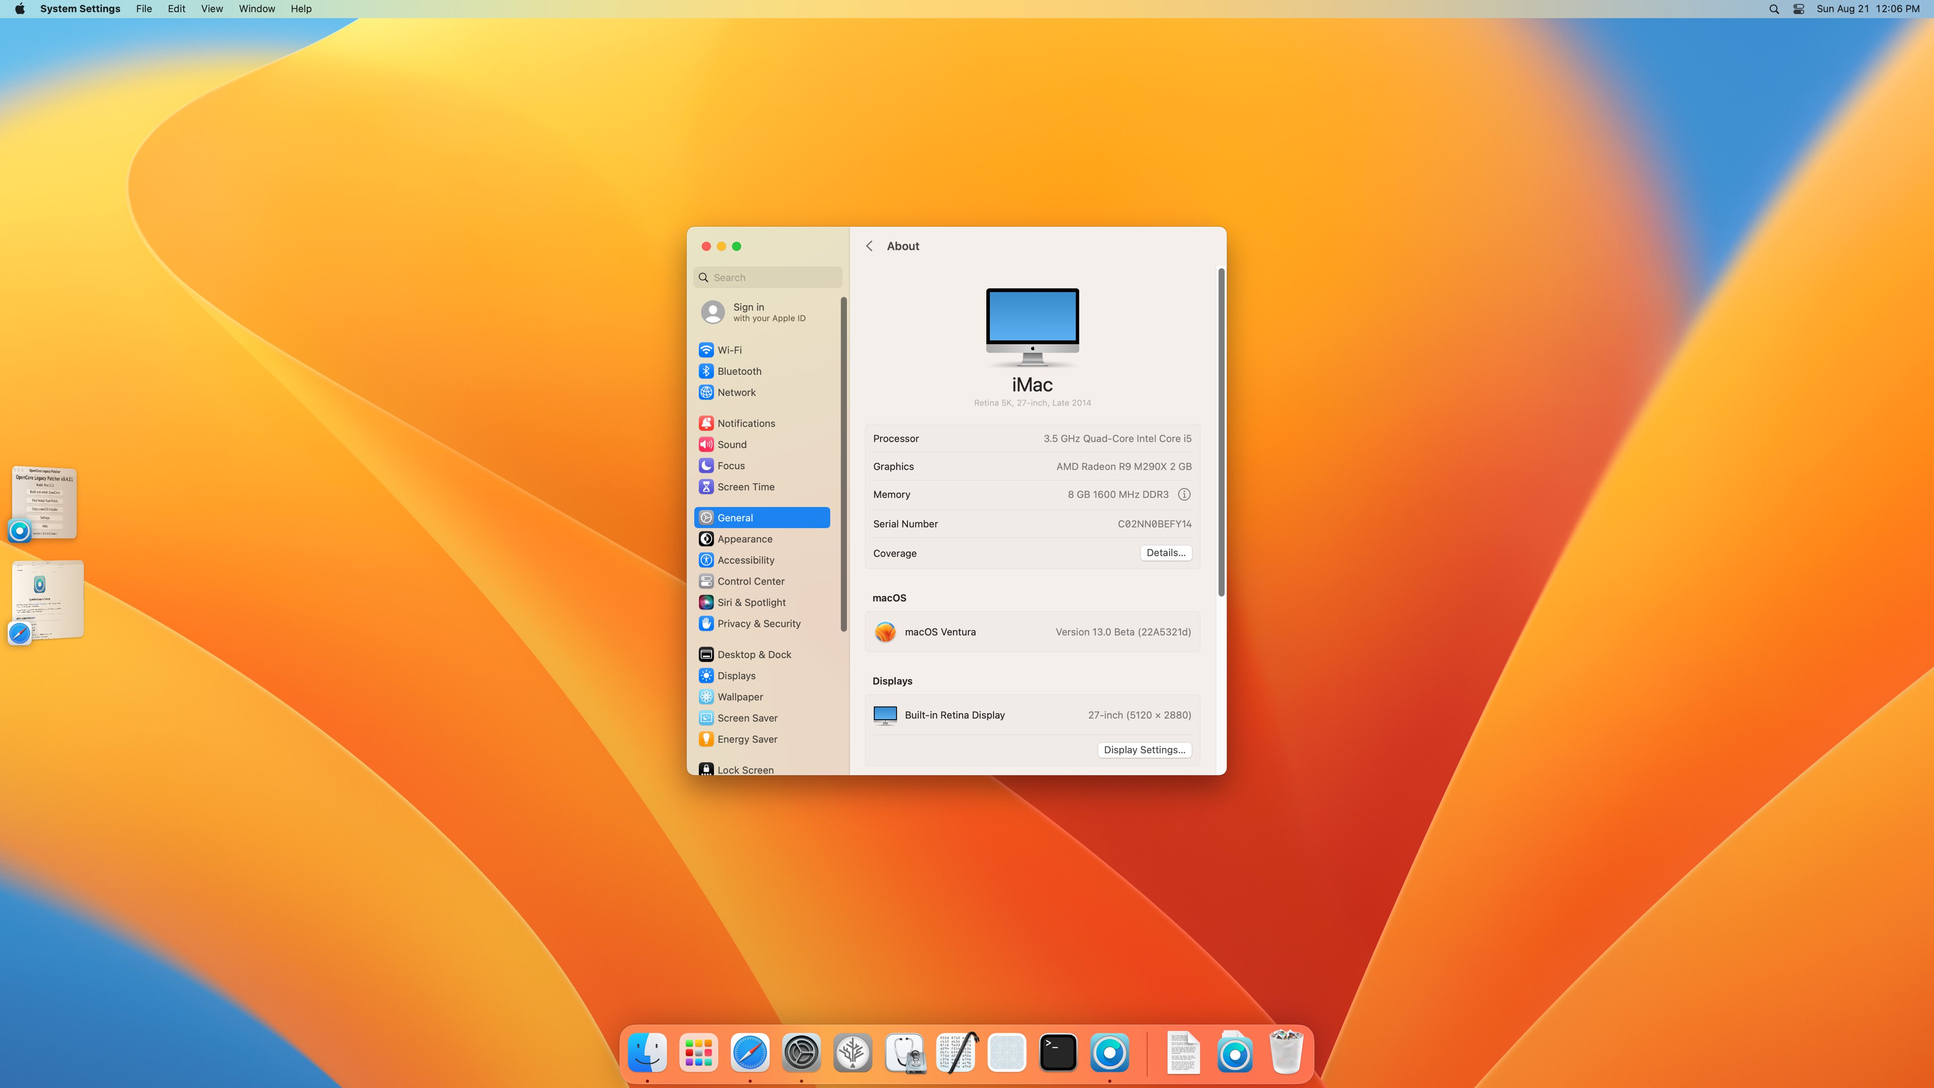Open Wi-Fi settings from the sidebar

[x=729, y=350]
